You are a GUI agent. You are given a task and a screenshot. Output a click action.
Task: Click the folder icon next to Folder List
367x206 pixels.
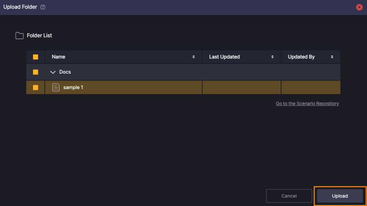[x=19, y=35]
